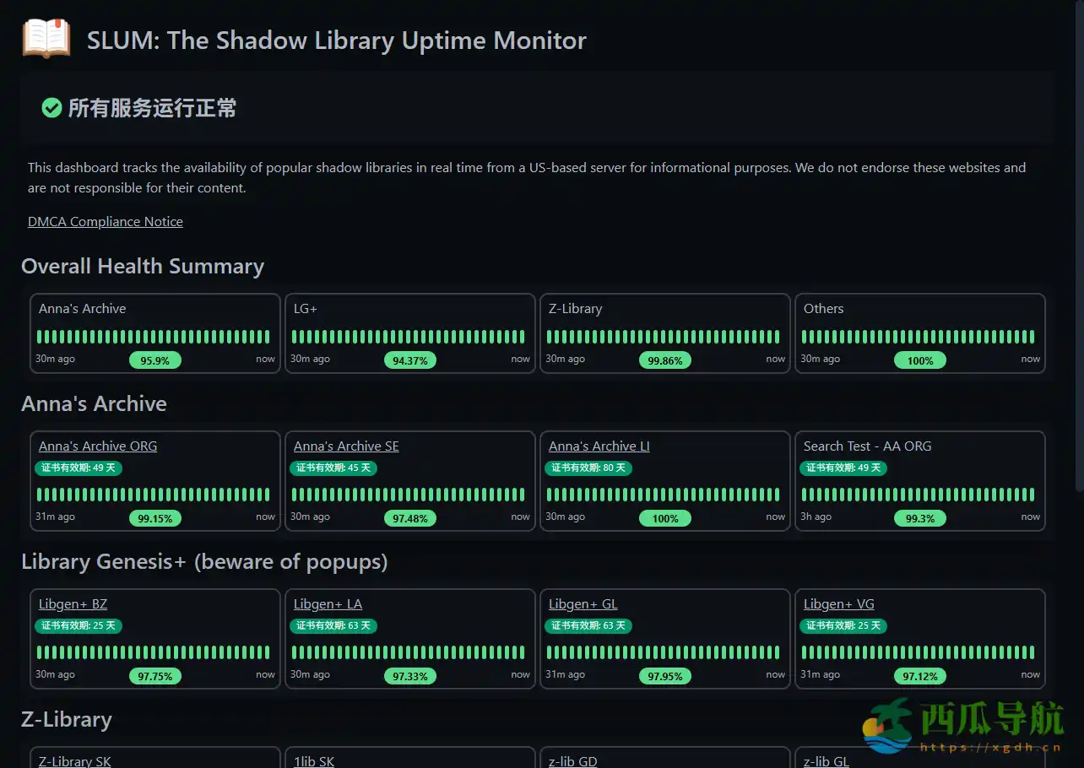Viewport: 1084px width, 768px height.
Task: Open the Libgen+ BZ link
Action: tap(73, 604)
